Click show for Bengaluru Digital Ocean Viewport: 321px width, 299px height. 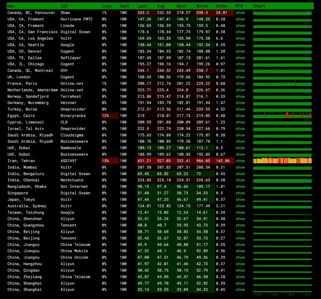(x=240, y=174)
